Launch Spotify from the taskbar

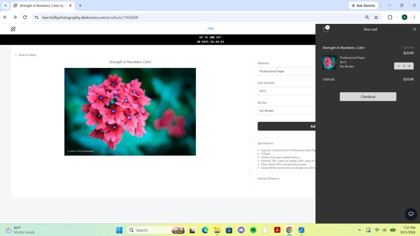coord(253,230)
